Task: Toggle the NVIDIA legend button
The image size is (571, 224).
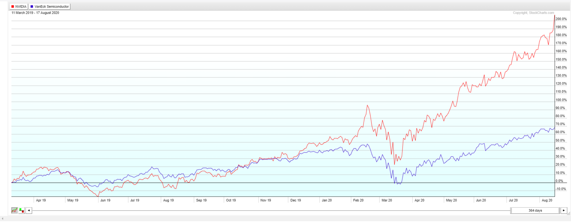Action: (x=19, y=7)
